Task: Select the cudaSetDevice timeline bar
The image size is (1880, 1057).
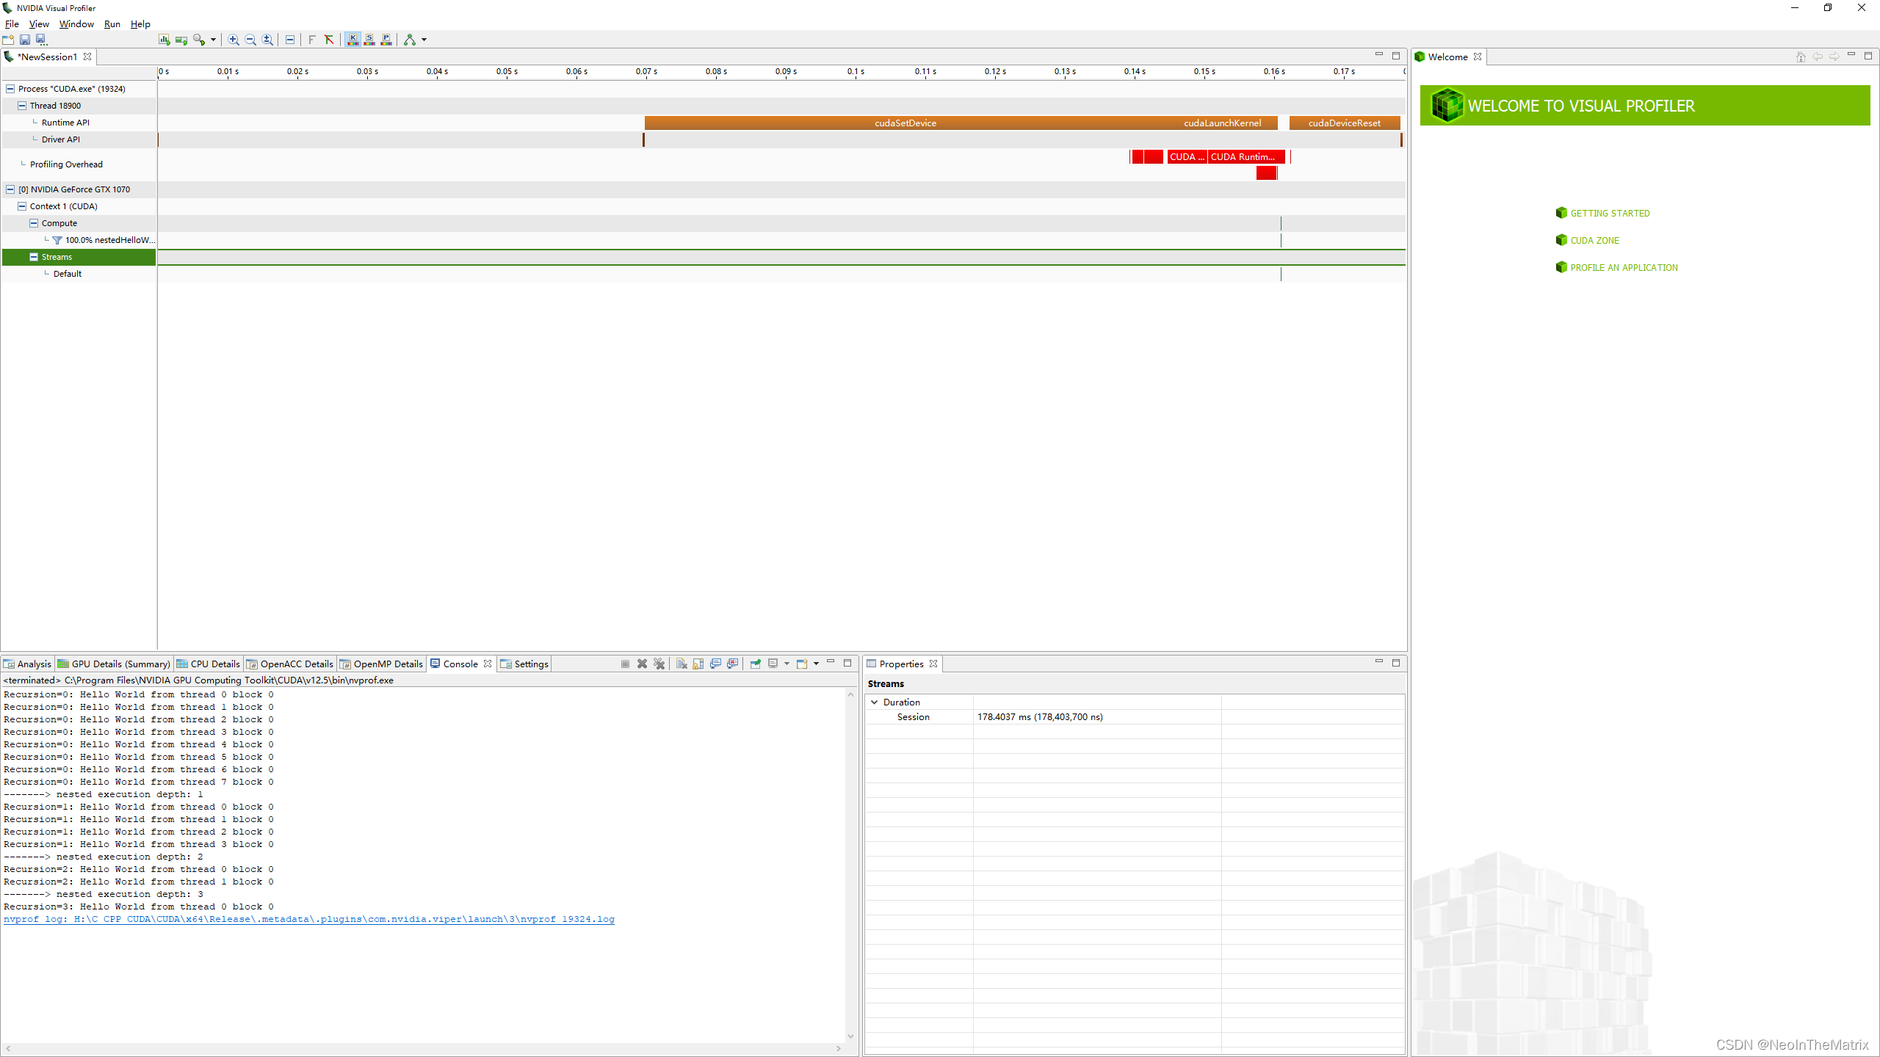Action: [x=905, y=123]
